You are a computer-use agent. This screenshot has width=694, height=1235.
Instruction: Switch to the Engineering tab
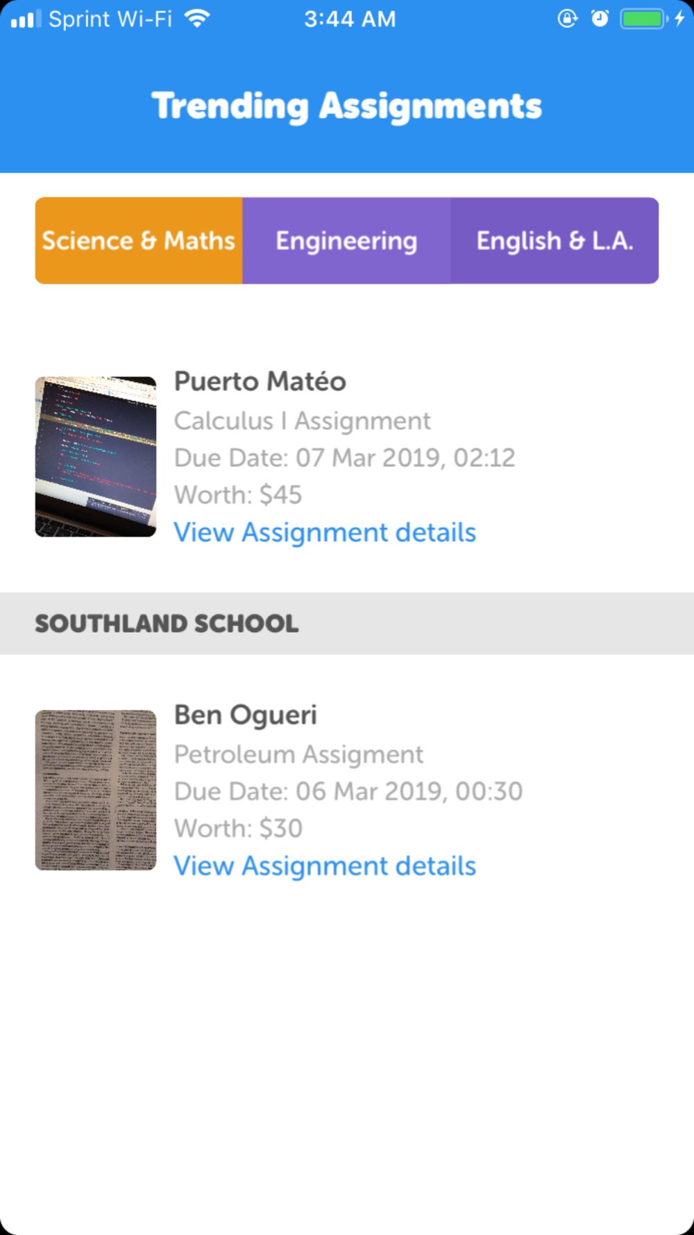click(346, 240)
